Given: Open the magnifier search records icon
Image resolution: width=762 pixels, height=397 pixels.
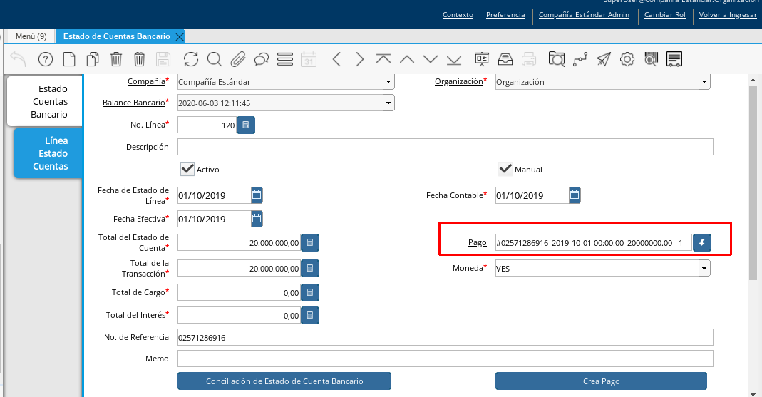Looking at the screenshot, I should (x=215, y=59).
